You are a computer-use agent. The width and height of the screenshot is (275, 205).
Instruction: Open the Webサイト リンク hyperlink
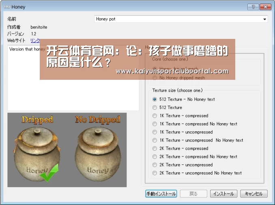(35, 41)
